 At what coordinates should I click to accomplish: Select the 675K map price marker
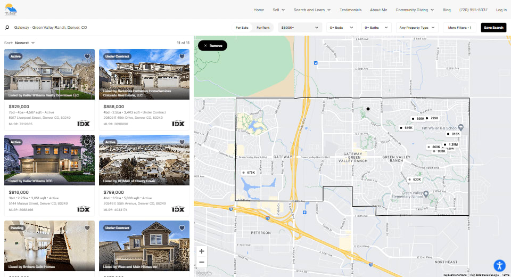[x=249, y=173]
